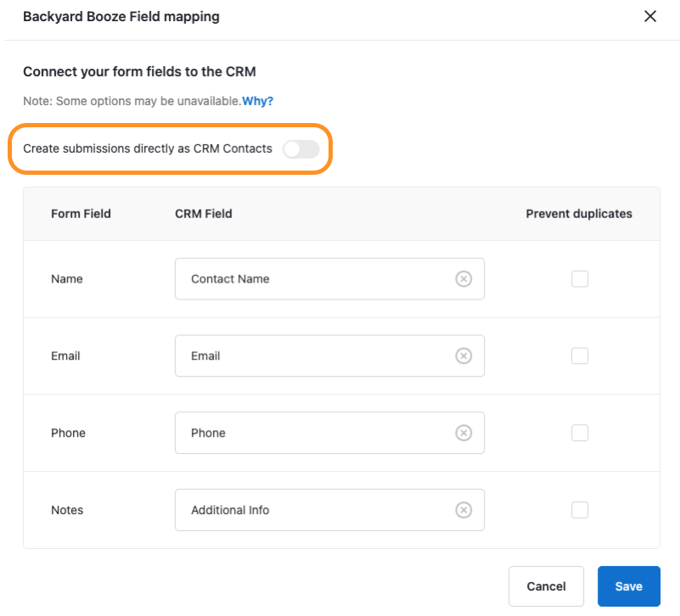Clear the Additional Info field mapping
The image size is (680, 616).
click(464, 511)
